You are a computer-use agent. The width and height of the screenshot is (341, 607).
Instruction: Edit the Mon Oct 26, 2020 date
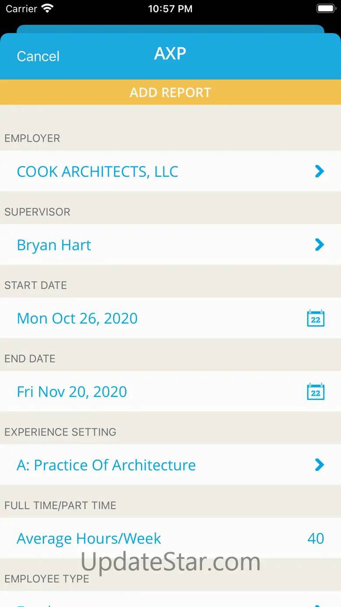coord(77,318)
